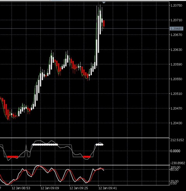186x191 pixels.
Task: Click the 1.20430 price scale label
Action: (x=176, y=123)
